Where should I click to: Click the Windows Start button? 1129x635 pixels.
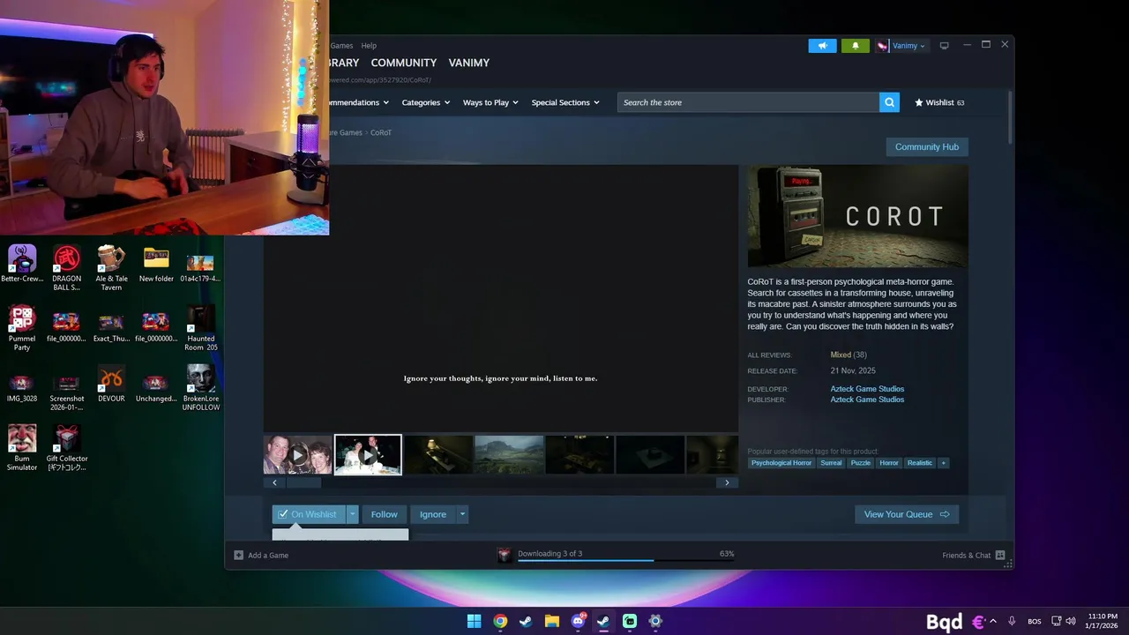point(475,621)
